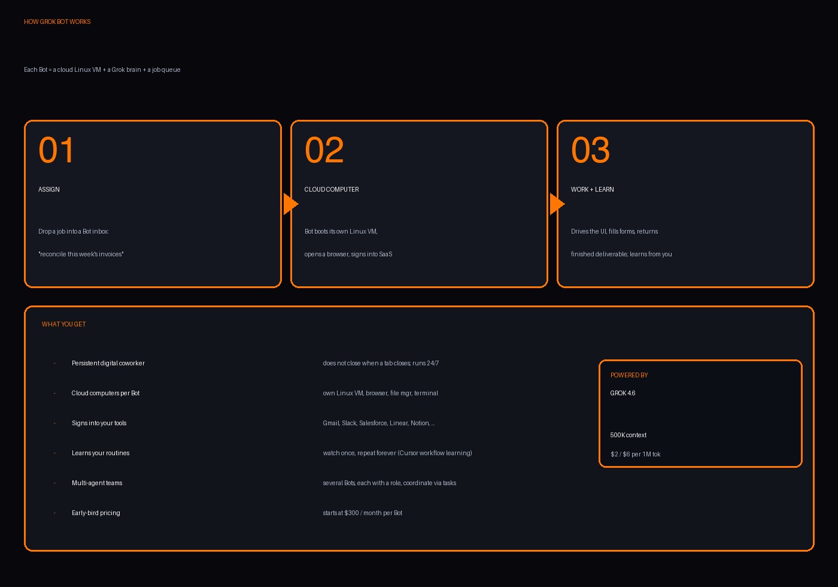Viewport: 838px width, 587px height.
Task: Select the 'WORK + LEARN' step title
Action: pos(593,189)
